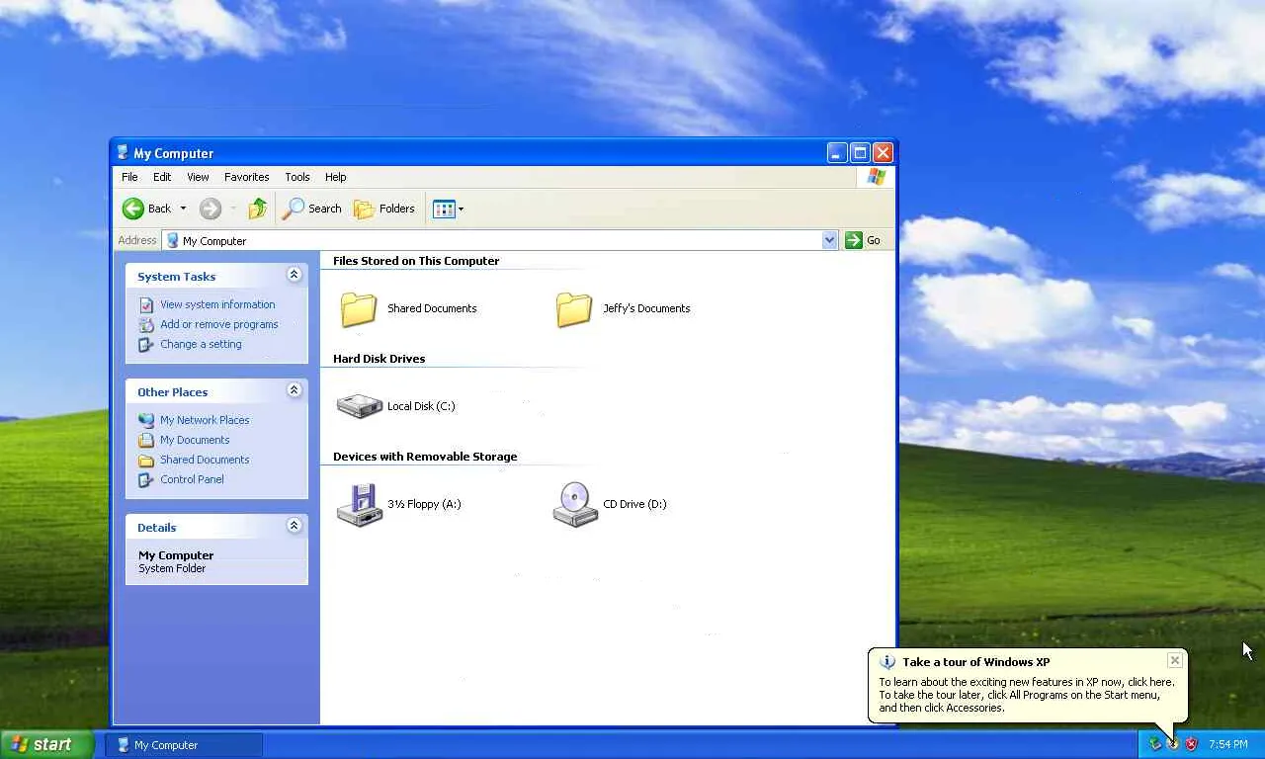
Task: Select the Jeffy's Documents folder
Action: 623,308
